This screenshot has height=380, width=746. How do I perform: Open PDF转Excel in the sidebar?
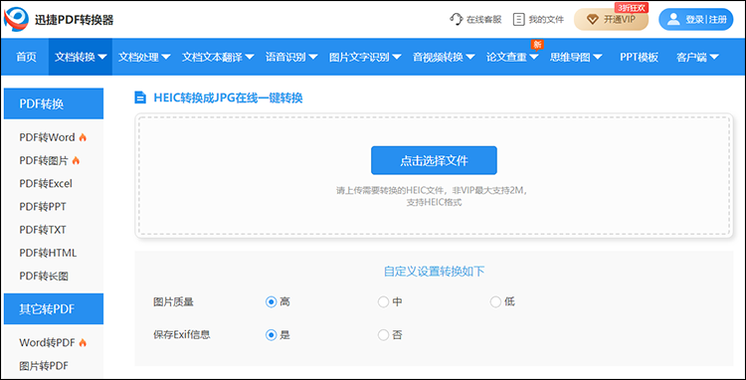click(46, 184)
